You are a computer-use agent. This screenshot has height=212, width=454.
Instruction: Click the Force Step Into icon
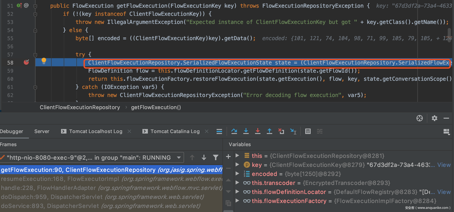[x=257, y=131]
